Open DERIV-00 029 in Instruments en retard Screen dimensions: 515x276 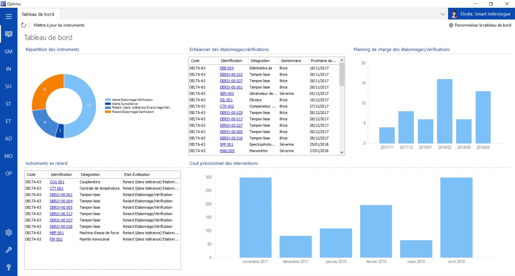(61, 226)
